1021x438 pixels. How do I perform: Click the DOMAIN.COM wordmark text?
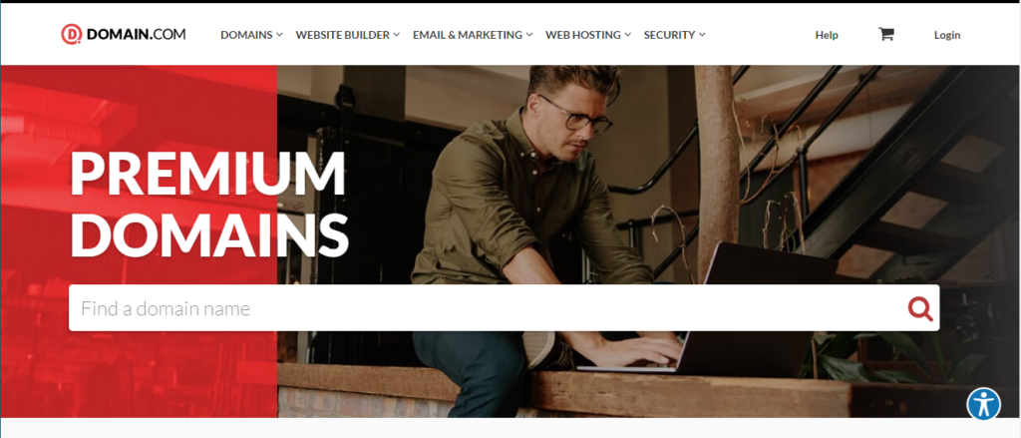pyautogui.click(x=136, y=35)
